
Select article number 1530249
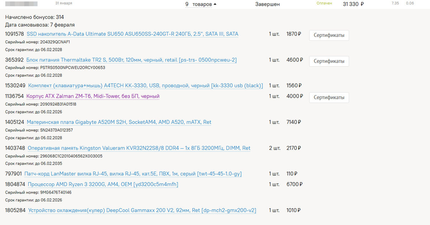pos(15,85)
